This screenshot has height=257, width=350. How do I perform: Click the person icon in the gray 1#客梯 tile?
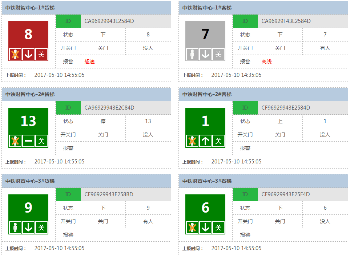pos(192,54)
